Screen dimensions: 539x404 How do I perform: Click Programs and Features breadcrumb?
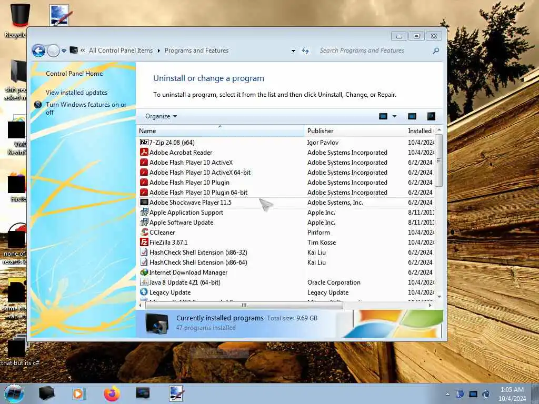click(196, 50)
